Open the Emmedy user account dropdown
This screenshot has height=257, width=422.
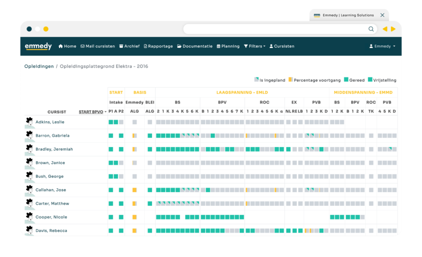[x=382, y=46]
